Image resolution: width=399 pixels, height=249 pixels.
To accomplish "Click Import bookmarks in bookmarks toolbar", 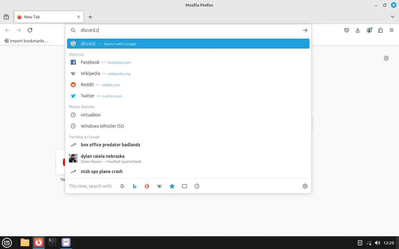I will point(26,41).
